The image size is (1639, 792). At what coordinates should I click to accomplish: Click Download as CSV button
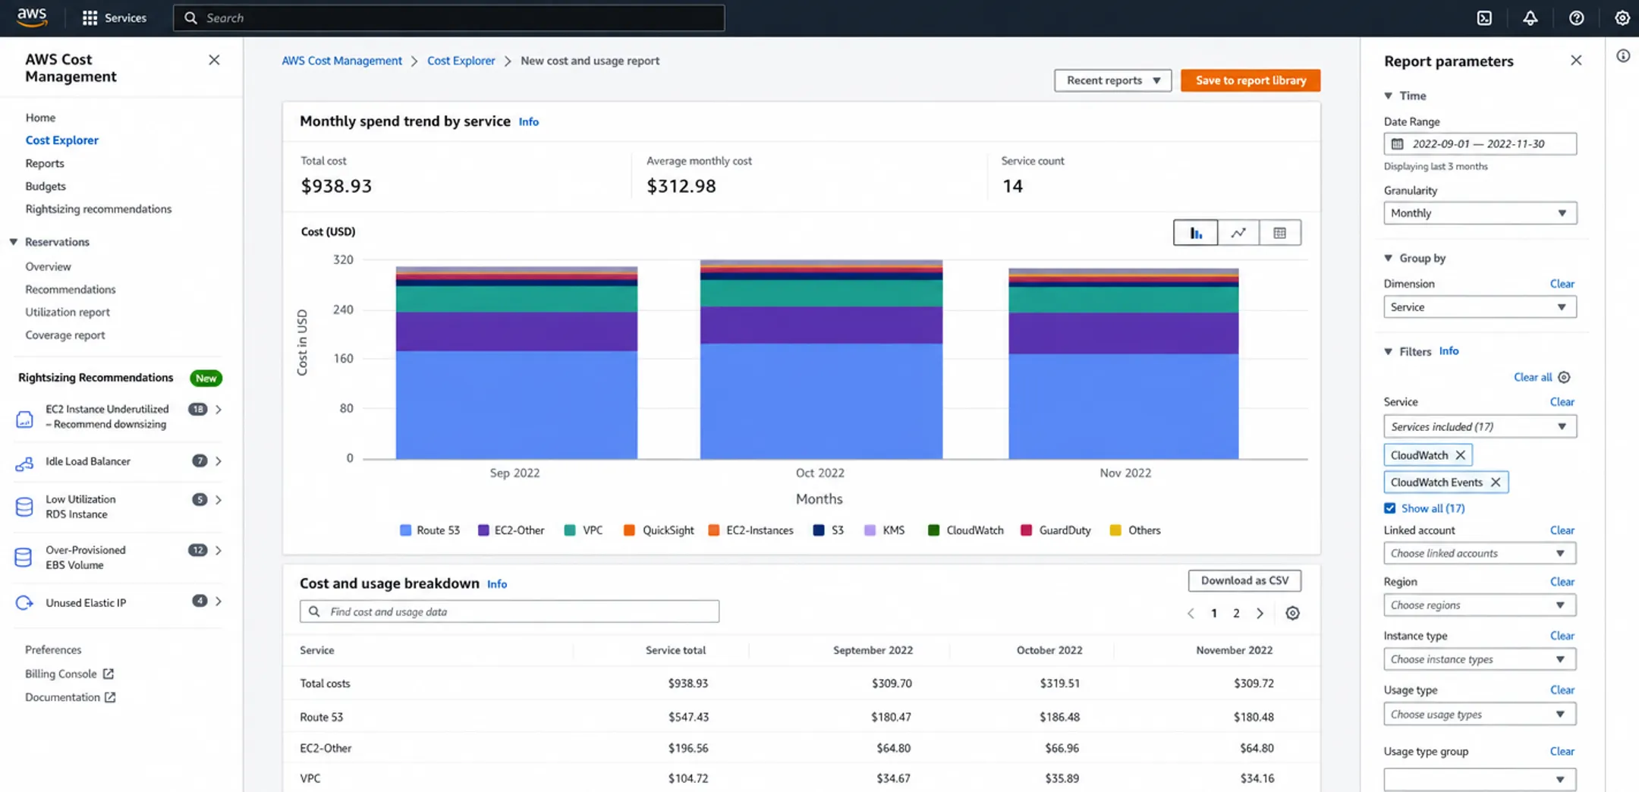1244,580
